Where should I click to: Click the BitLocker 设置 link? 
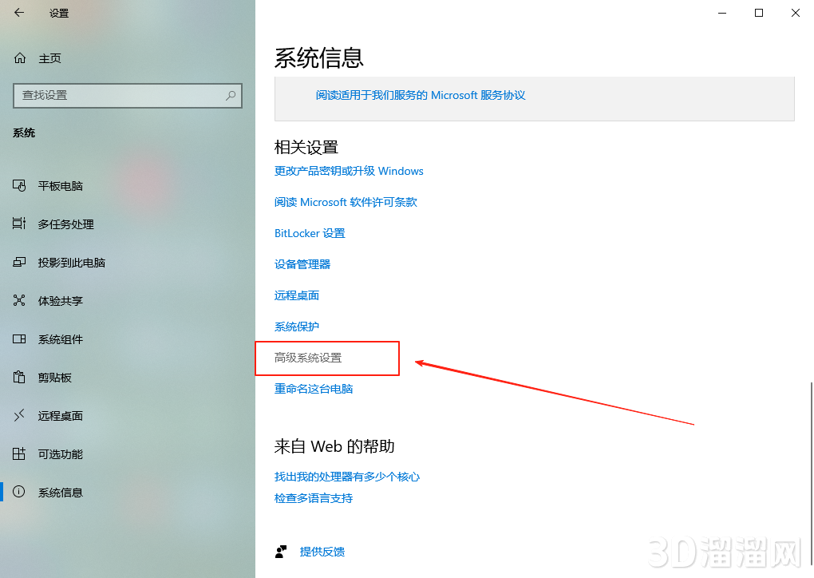pos(310,233)
